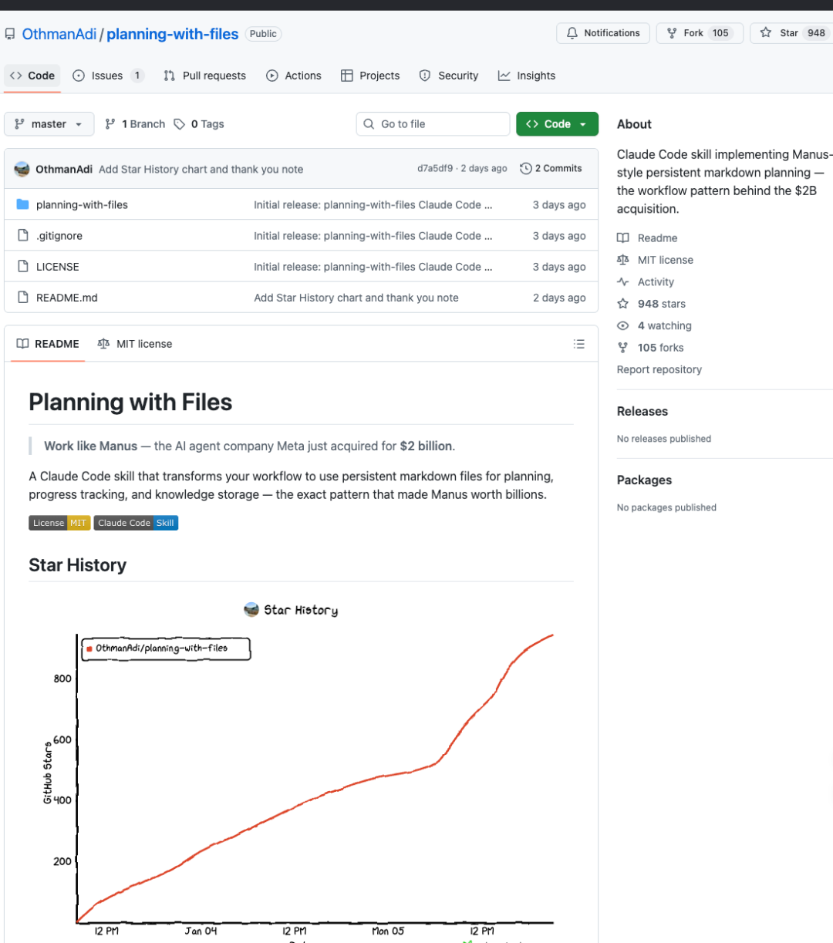Open the planning-with-files folder icon
The image size is (833, 943).
(22, 205)
